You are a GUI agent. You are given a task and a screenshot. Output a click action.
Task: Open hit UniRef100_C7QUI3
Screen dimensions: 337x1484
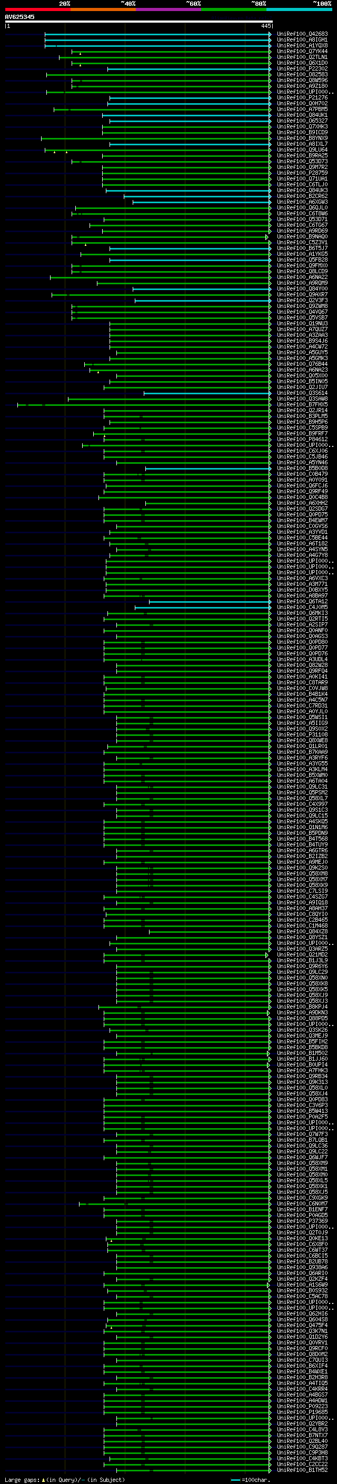coord(302,1360)
